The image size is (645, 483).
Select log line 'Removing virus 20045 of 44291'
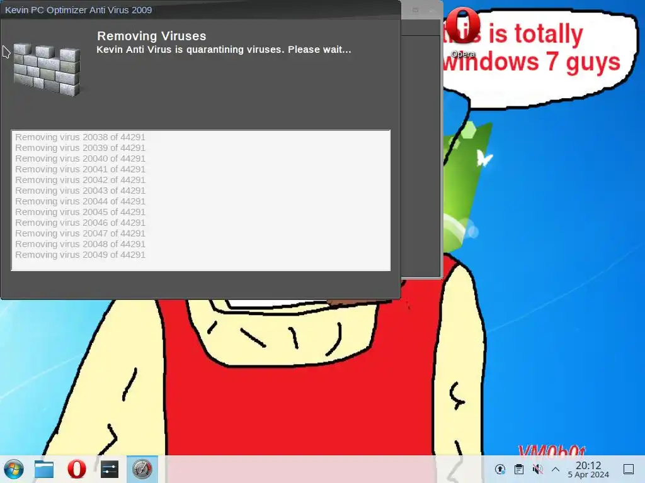click(80, 212)
